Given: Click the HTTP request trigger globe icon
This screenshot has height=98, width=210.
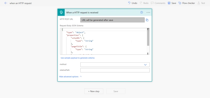Looking at the screenshot, I should pos(61,12).
